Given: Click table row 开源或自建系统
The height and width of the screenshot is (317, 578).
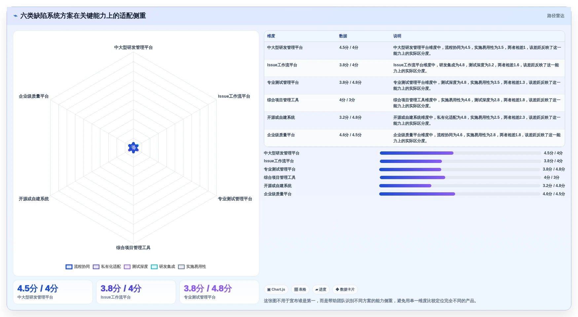Looking at the screenshot, I should tap(415, 120).
